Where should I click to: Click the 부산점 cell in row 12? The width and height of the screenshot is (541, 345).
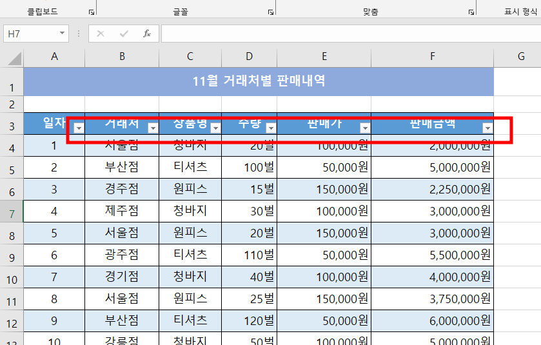pyautogui.click(x=122, y=321)
